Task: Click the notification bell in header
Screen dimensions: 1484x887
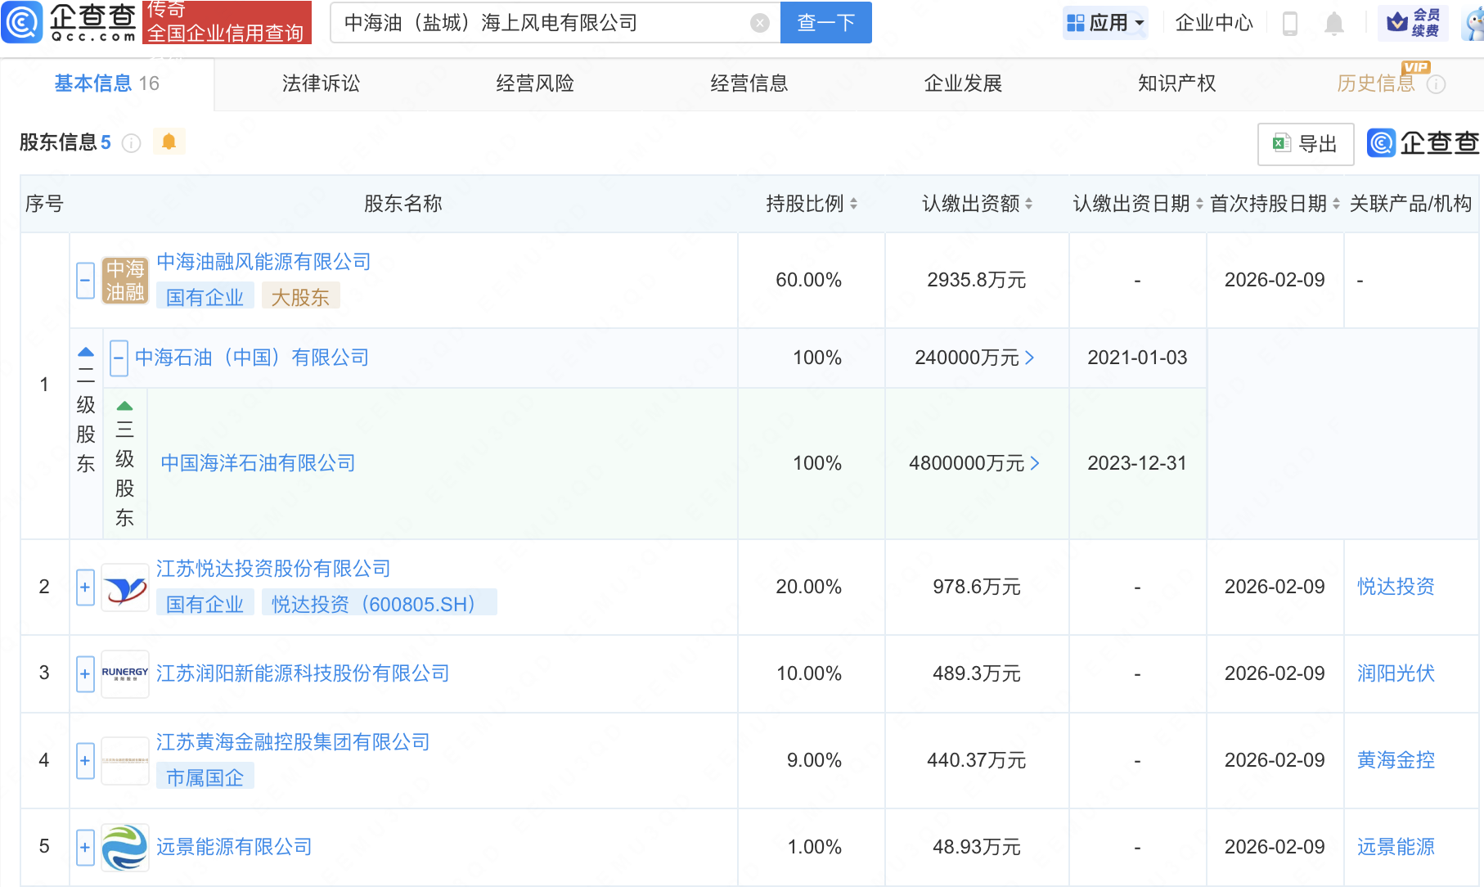Action: point(1333,24)
